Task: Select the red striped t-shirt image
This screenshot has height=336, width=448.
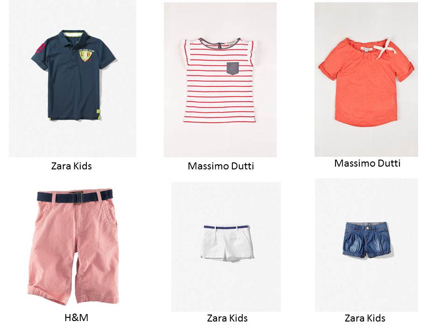Action: pos(219,80)
